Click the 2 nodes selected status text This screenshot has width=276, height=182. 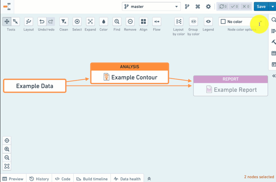point(259,177)
